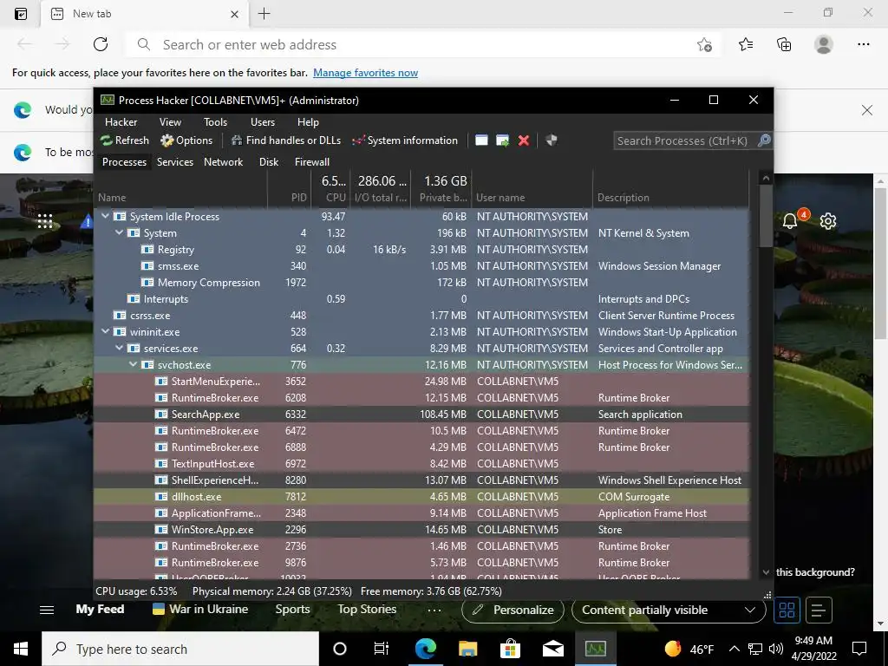
Task: Click the window finder icon in toolbar
Action: [481, 140]
